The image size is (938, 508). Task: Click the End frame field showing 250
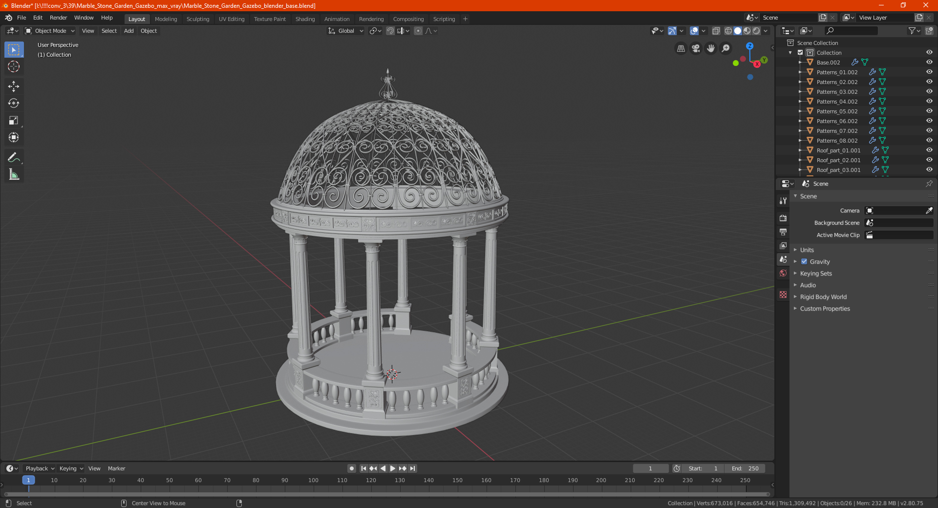click(x=745, y=468)
